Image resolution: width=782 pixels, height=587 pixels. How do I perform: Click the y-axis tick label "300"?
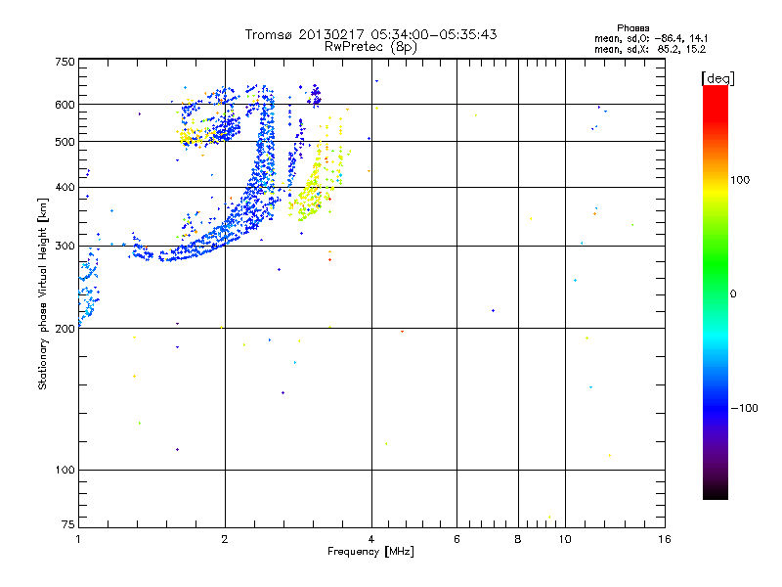click(65, 247)
